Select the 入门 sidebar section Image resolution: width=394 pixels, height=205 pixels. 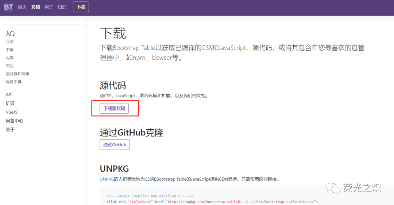point(10,33)
